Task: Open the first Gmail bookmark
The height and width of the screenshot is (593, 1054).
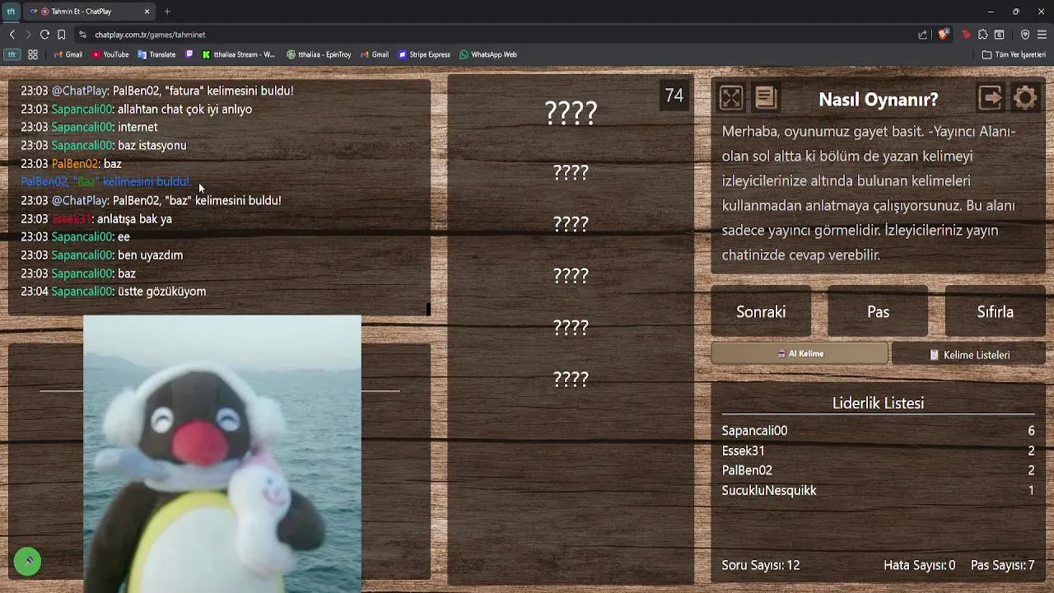Action: [x=68, y=54]
